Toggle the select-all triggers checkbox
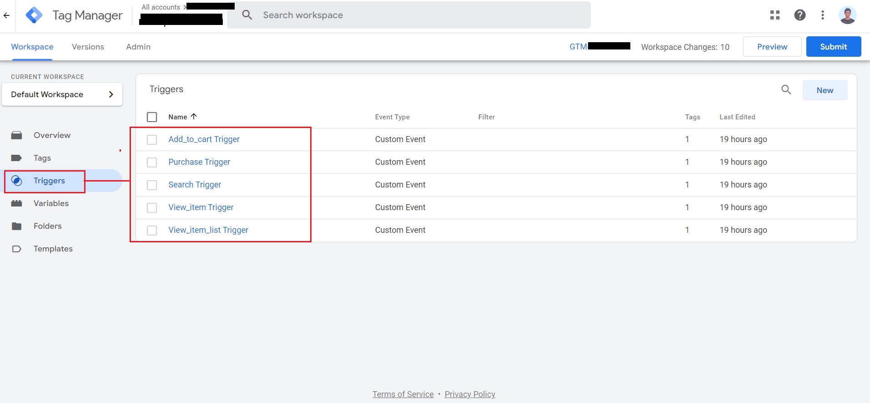 point(152,117)
